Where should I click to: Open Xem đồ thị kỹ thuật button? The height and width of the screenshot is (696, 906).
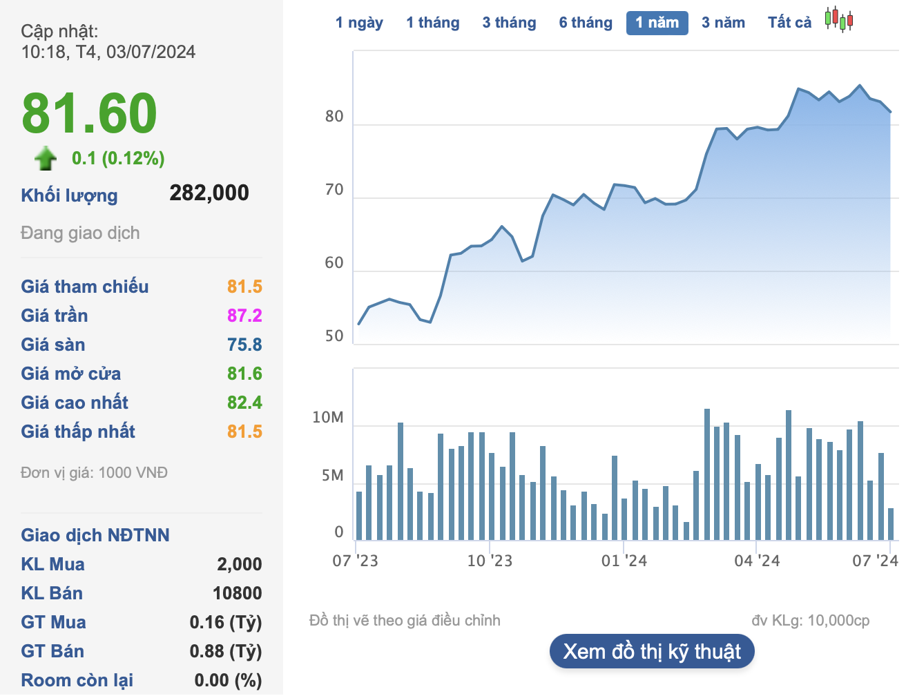652,651
